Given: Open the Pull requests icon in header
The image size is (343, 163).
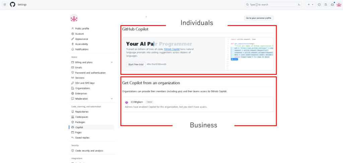Looking at the screenshot, I should (x=326, y=5).
